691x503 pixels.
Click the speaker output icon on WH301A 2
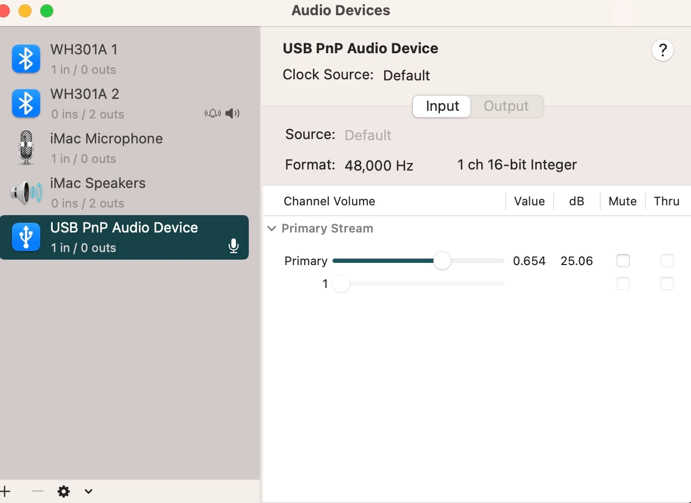pyautogui.click(x=233, y=114)
